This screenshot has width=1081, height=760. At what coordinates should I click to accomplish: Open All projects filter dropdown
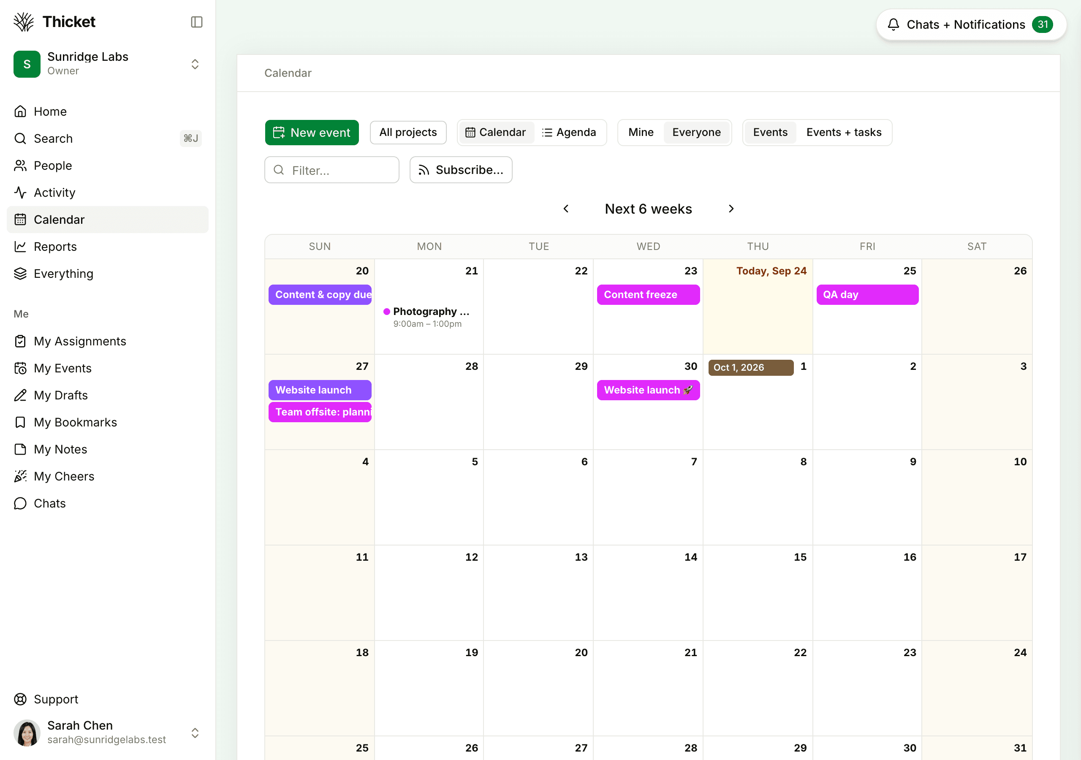pos(408,133)
